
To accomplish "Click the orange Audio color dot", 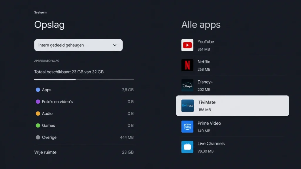I will [38, 114].
